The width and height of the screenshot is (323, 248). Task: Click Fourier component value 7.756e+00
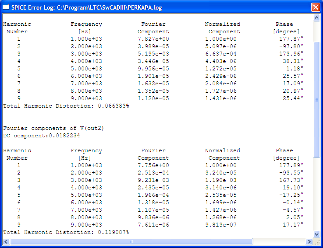pyautogui.click(x=153, y=165)
